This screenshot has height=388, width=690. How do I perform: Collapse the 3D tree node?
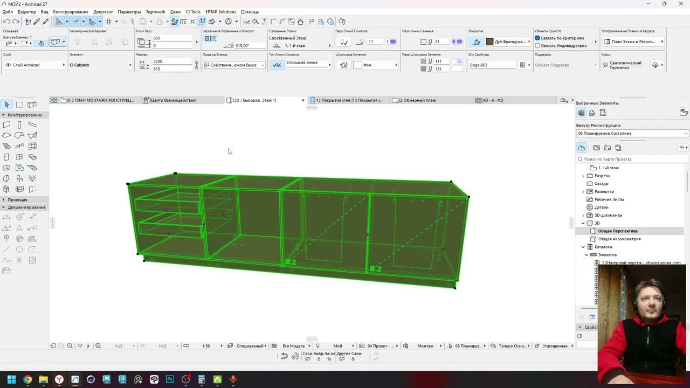click(x=583, y=223)
